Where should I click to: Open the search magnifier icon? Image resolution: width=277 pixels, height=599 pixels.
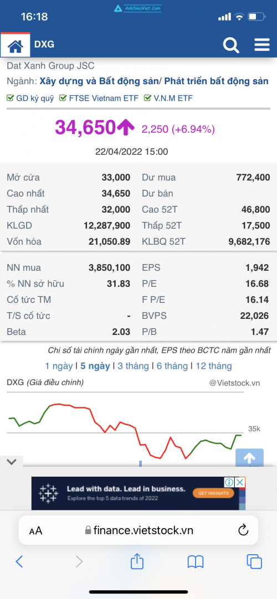click(231, 45)
